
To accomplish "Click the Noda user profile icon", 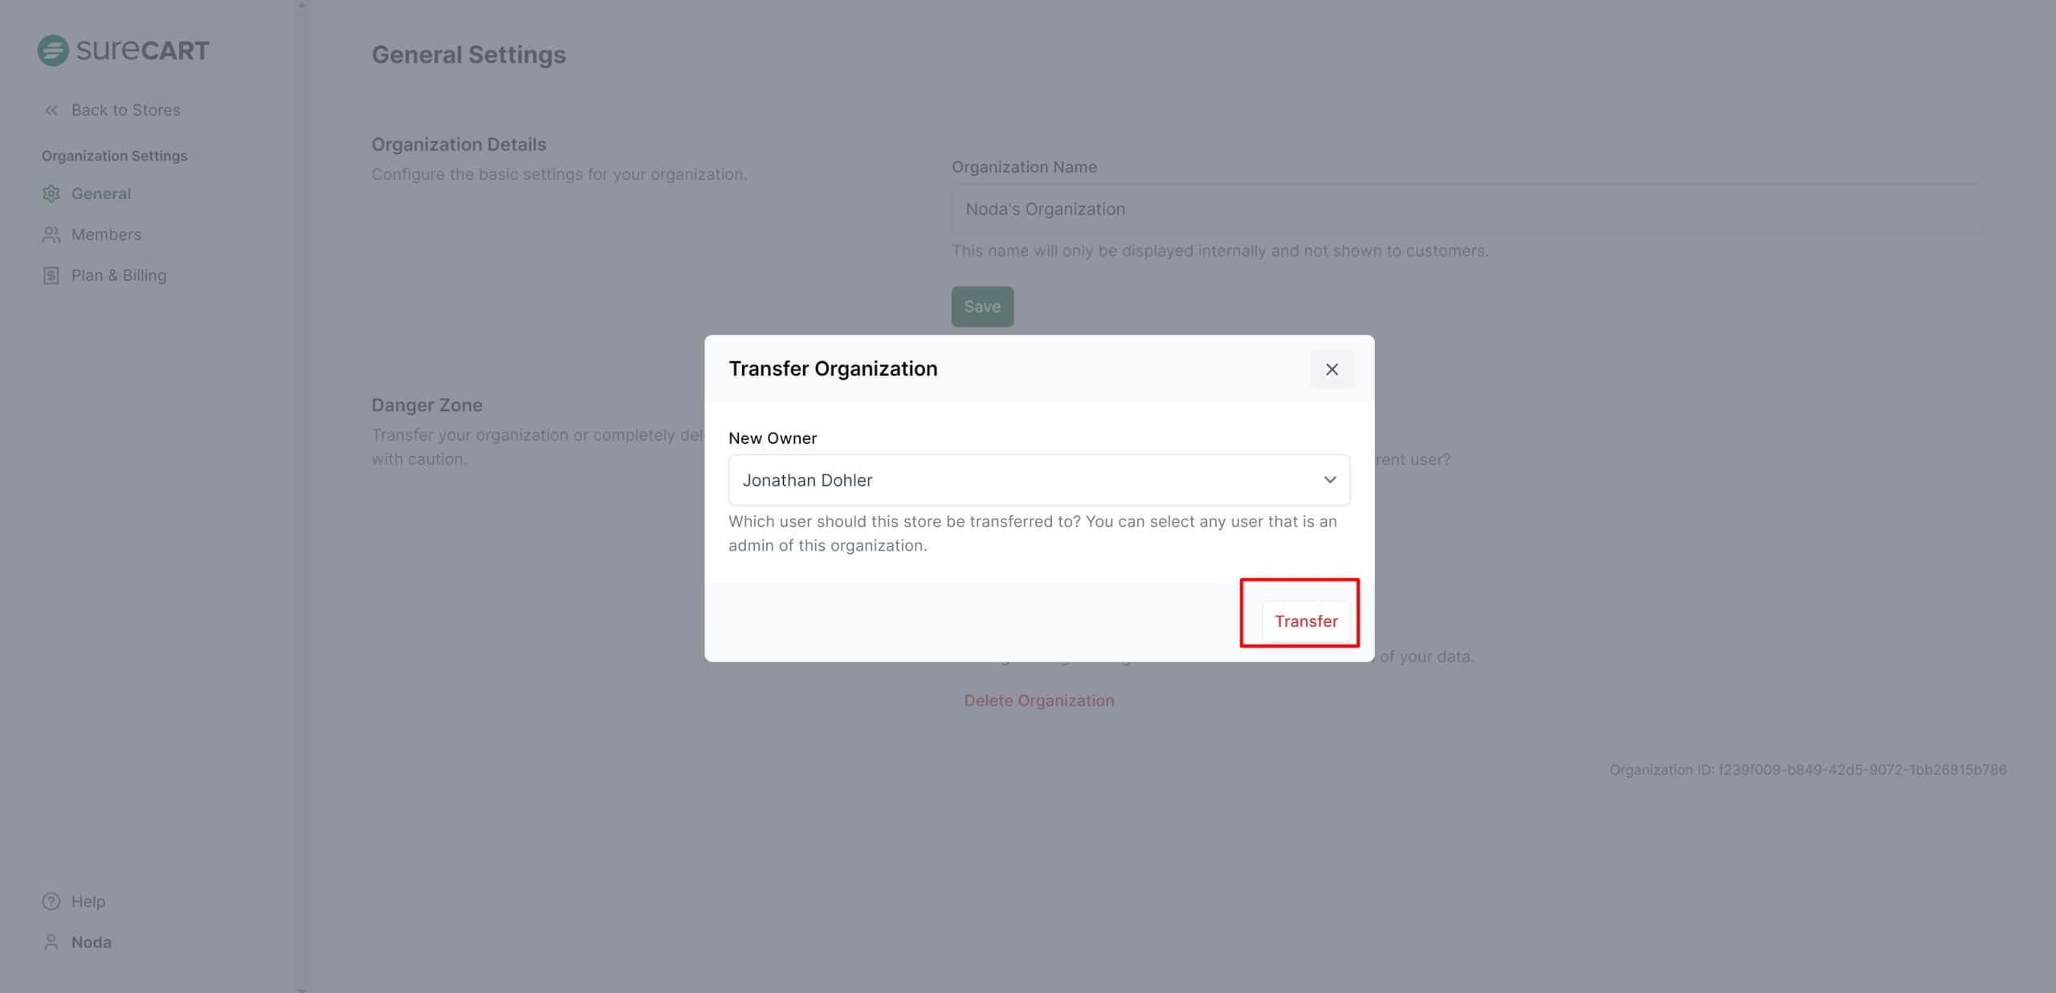I will (x=51, y=942).
